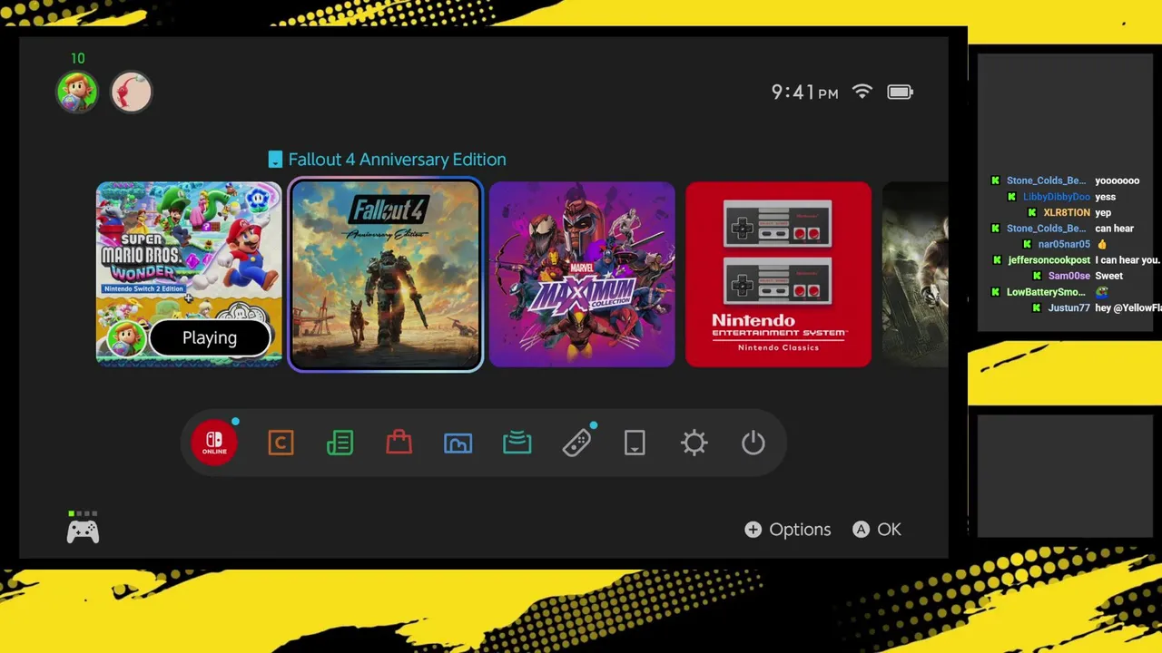This screenshot has height=653, width=1162.
Task: Open Nintendo eShop shopping bag icon
Action: click(x=399, y=442)
